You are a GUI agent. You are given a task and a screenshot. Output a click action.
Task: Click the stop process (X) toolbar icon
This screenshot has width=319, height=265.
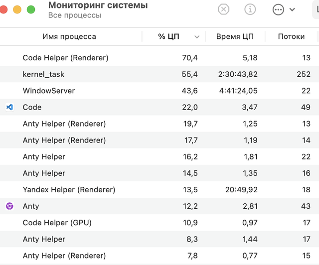[x=224, y=9]
